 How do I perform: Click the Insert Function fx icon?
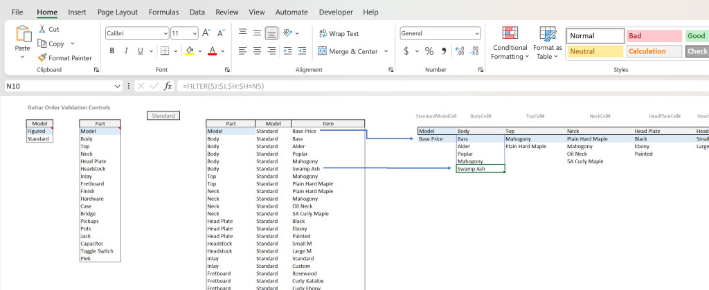pos(168,86)
